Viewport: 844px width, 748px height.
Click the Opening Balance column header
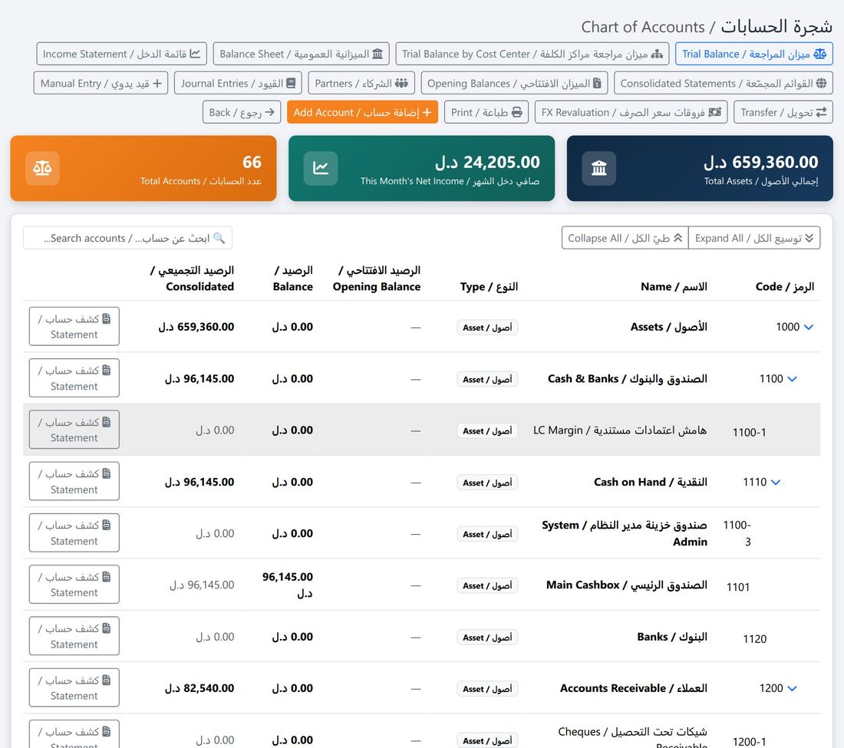pos(377,278)
